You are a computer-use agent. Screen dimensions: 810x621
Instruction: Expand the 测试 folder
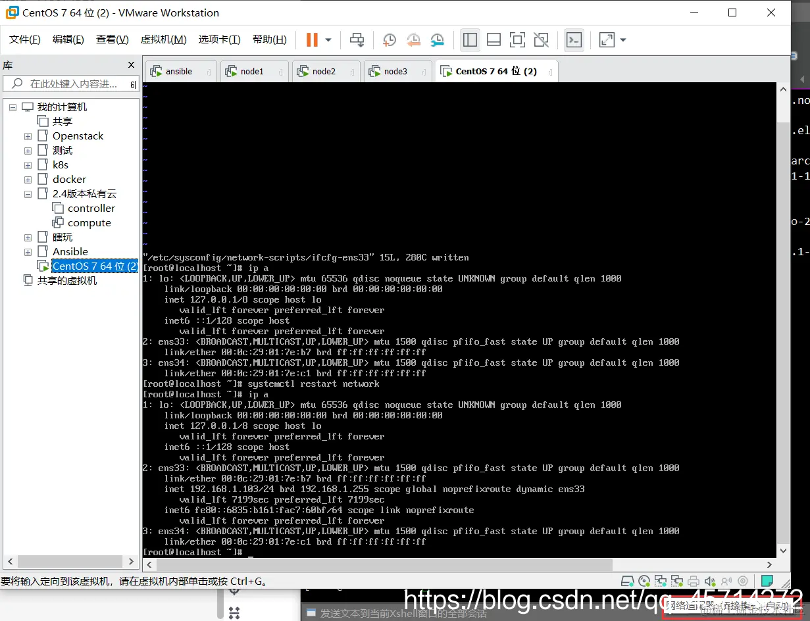coord(28,151)
